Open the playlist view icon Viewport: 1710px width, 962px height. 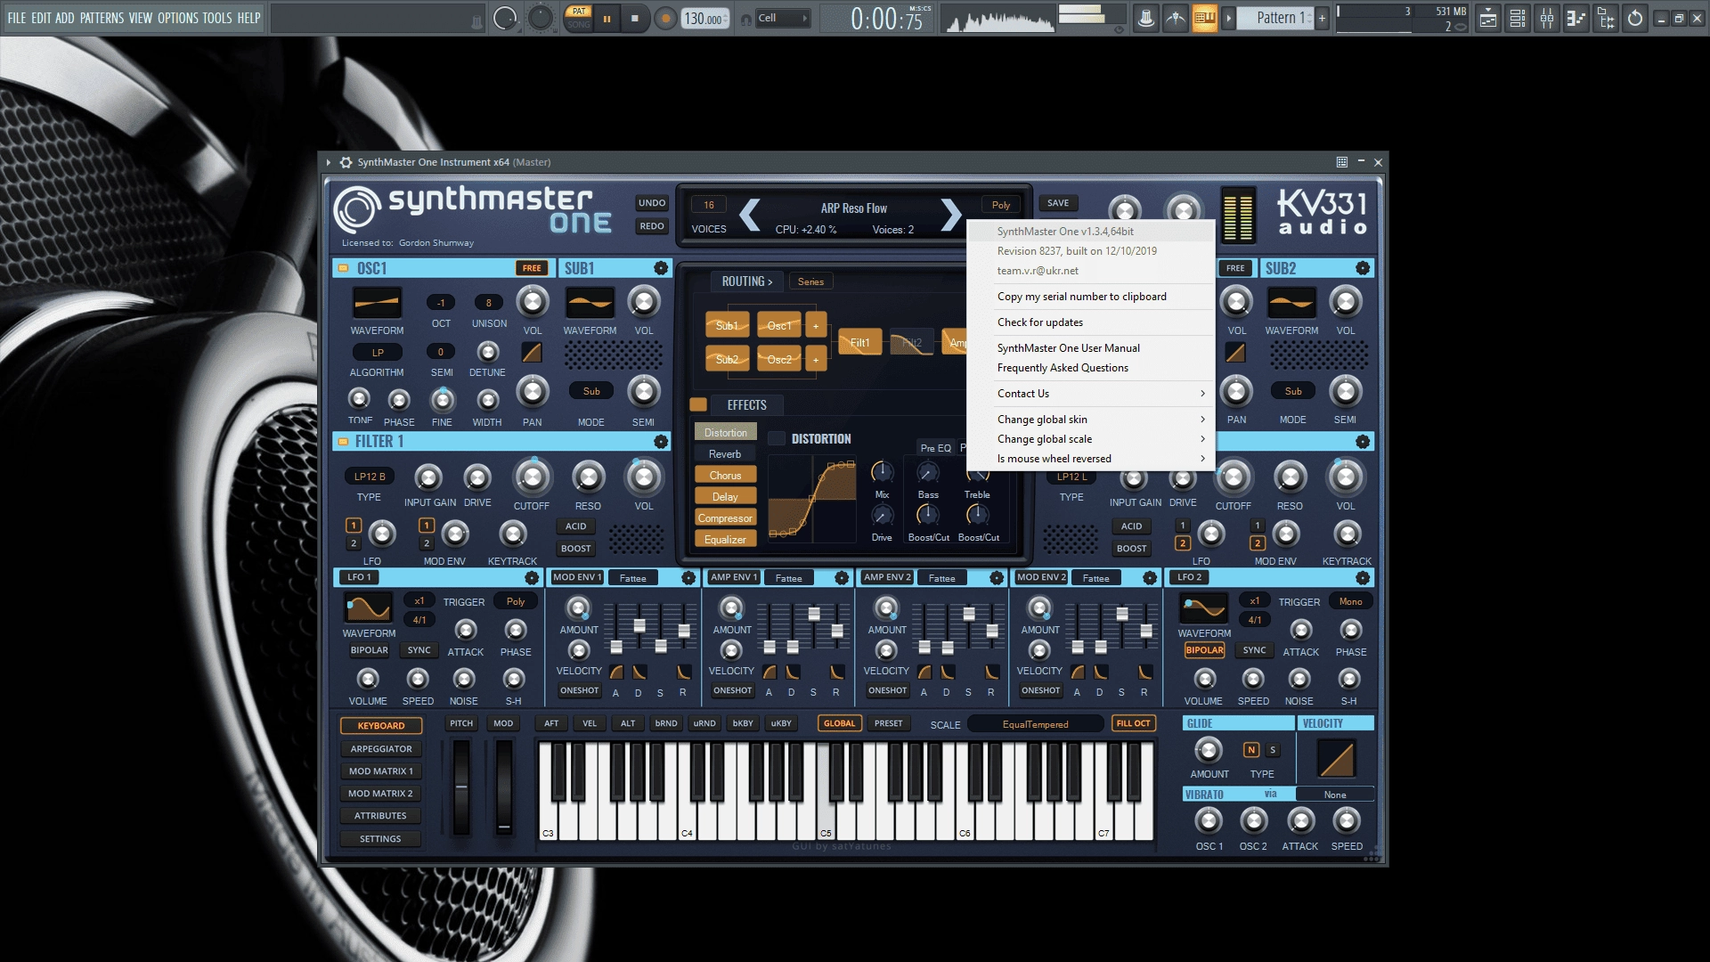(1487, 18)
